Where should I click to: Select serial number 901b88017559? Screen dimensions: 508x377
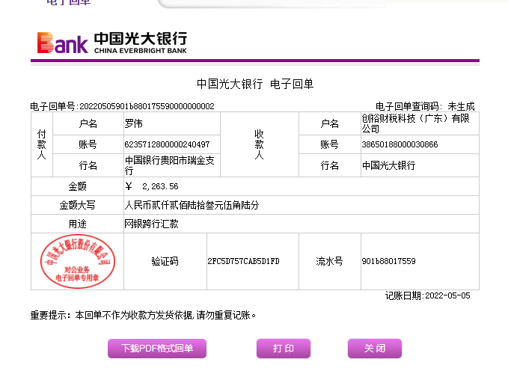[x=388, y=261]
